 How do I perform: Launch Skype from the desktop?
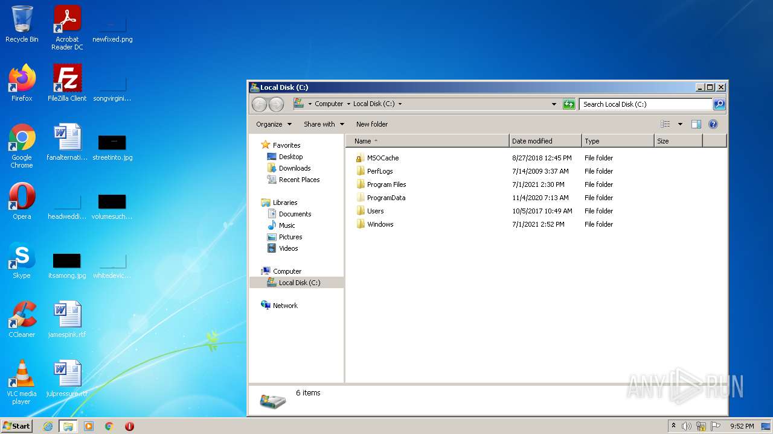click(x=22, y=260)
